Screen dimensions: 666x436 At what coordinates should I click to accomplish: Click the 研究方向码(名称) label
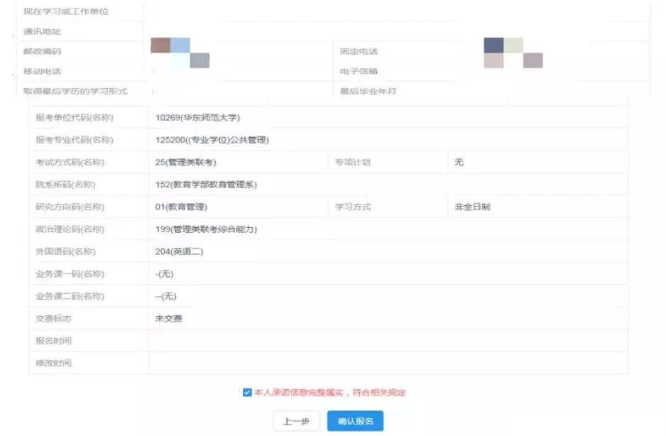pyautogui.click(x=70, y=207)
